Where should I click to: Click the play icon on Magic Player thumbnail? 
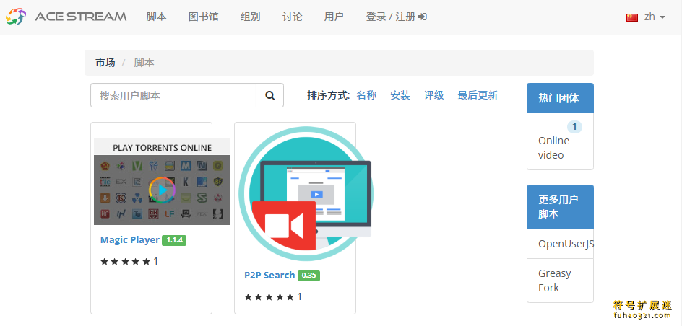pos(163,190)
